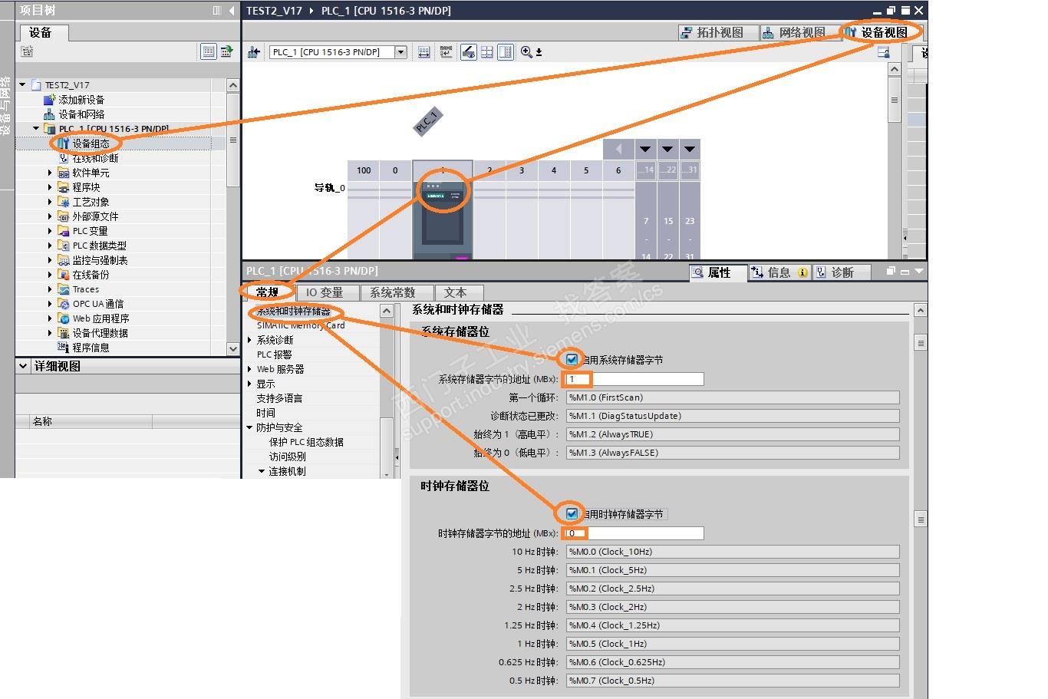Viewport: 1048px width, 699px height.
Task: Click the project tree vertical scrollbar thumb
Action: (233, 140)
